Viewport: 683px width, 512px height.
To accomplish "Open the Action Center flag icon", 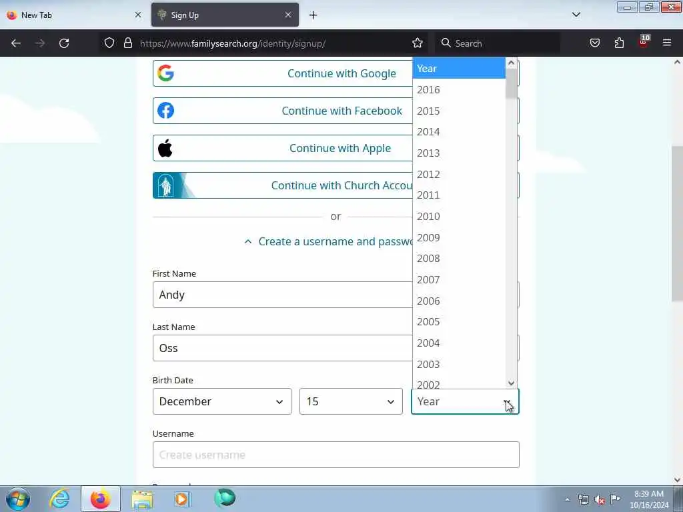I will coord(615,499).
